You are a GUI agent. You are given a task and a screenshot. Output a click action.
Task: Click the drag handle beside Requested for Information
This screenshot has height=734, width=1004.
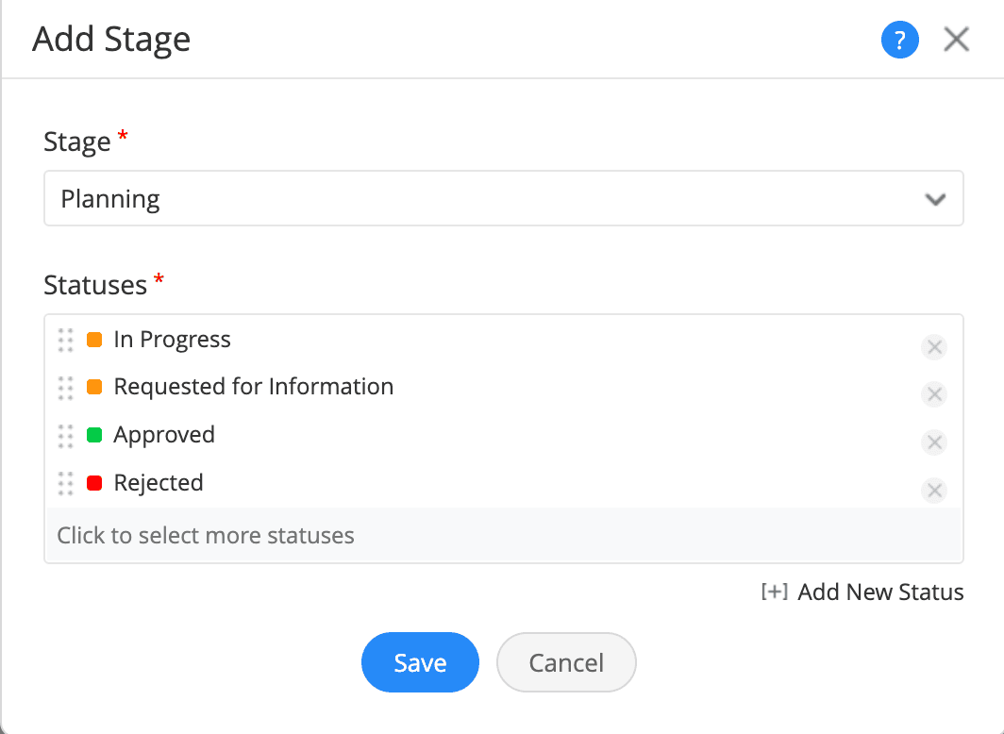click(65, 388)
